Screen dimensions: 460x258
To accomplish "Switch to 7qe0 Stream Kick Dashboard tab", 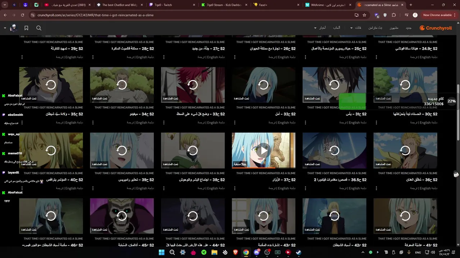I will pyautogui.click(x=223, y=5).
